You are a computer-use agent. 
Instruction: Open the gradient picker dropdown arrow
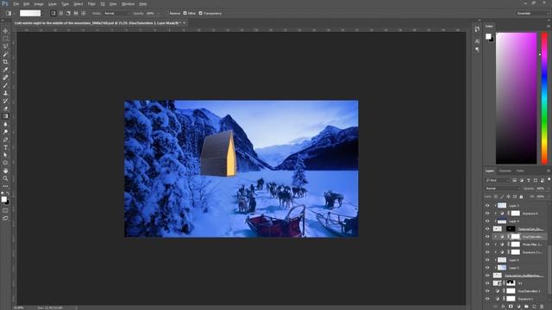(x=43, y=14)
